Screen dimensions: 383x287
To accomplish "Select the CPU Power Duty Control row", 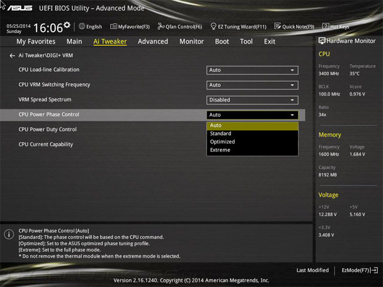I will [48, 130].
